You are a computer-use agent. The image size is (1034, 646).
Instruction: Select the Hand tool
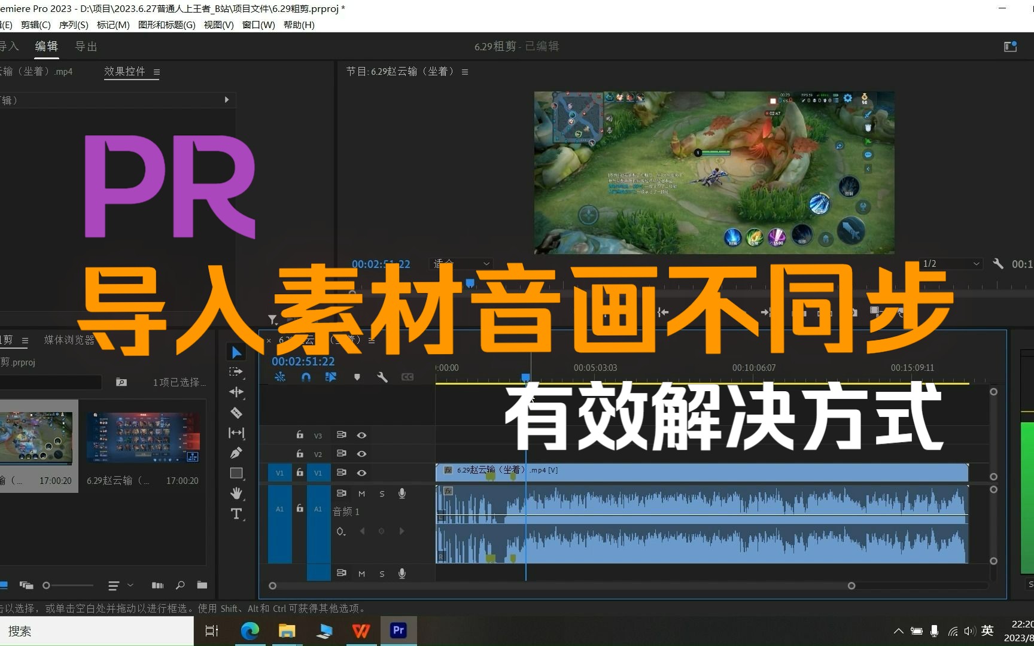(x=236, y=493)
